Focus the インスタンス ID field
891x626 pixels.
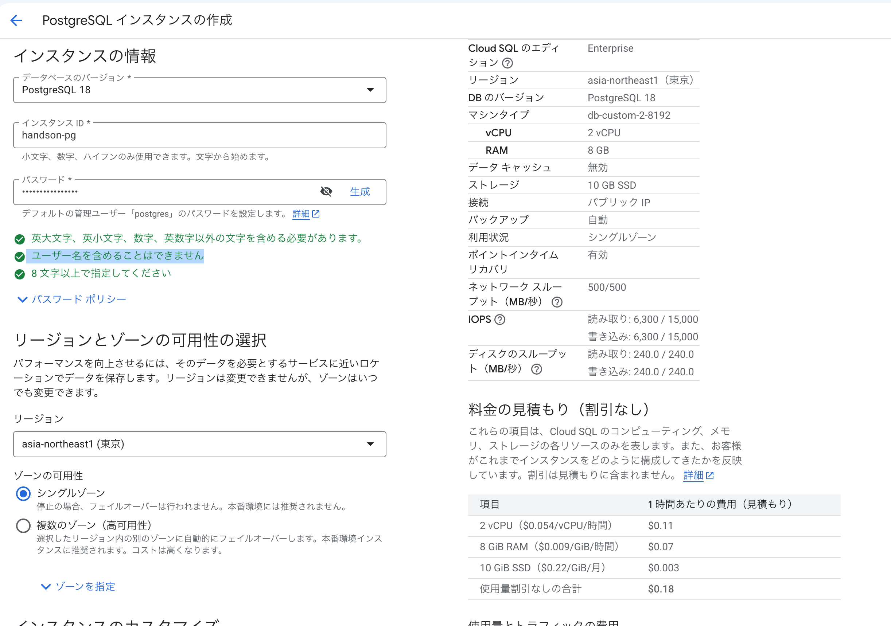tap(199, 135)
